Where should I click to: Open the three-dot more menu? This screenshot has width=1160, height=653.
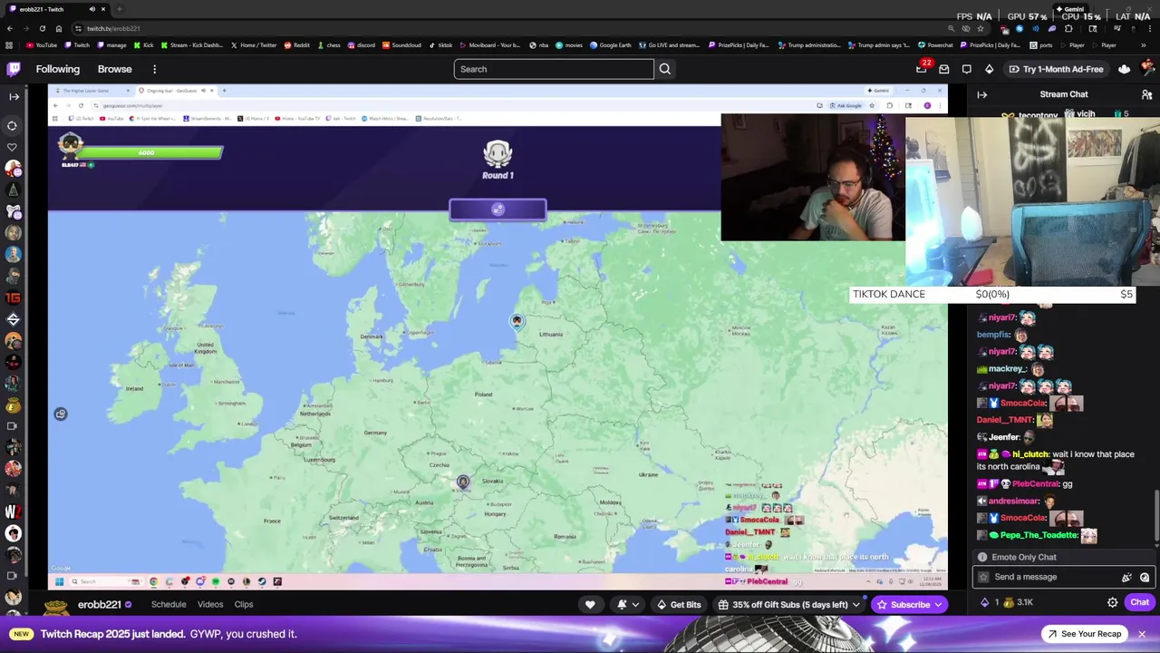[154, 69]
